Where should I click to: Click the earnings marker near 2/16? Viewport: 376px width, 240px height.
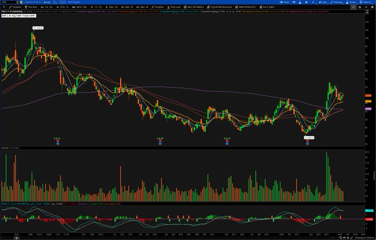[160, 142]
